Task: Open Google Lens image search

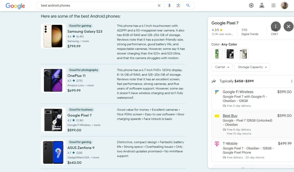Action: (x=178, y=5)
